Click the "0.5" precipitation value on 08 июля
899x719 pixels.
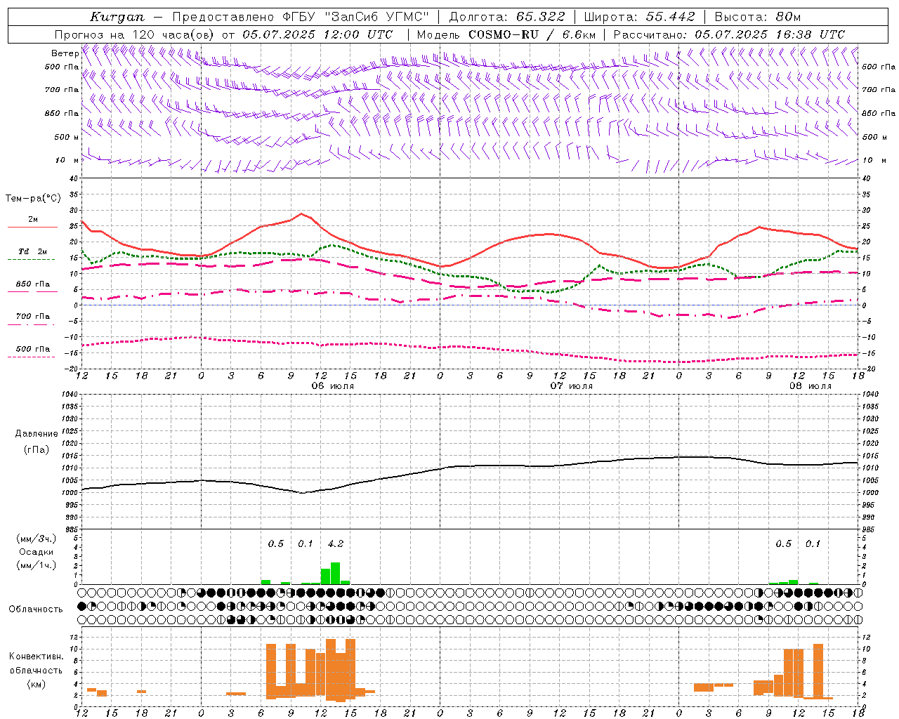(x=783, y=543)
